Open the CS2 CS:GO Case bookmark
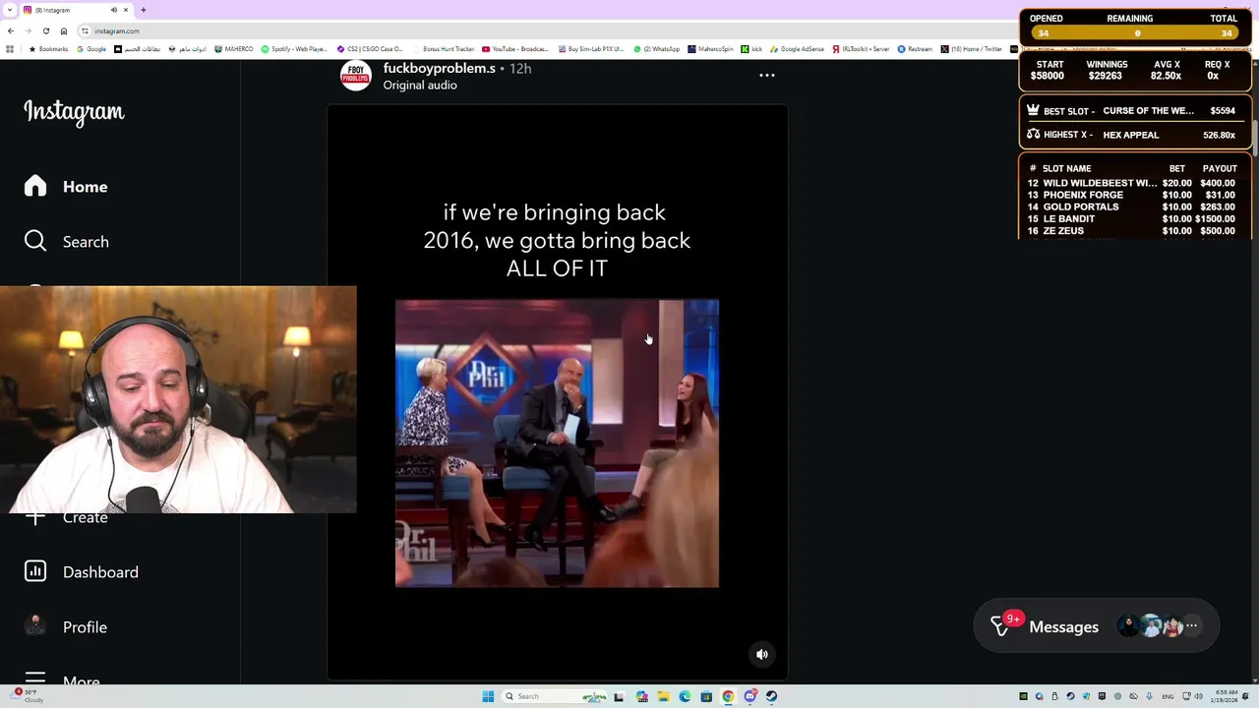Image resolution: width=1259 pixels, height=708 pixels. click(370, 49)
